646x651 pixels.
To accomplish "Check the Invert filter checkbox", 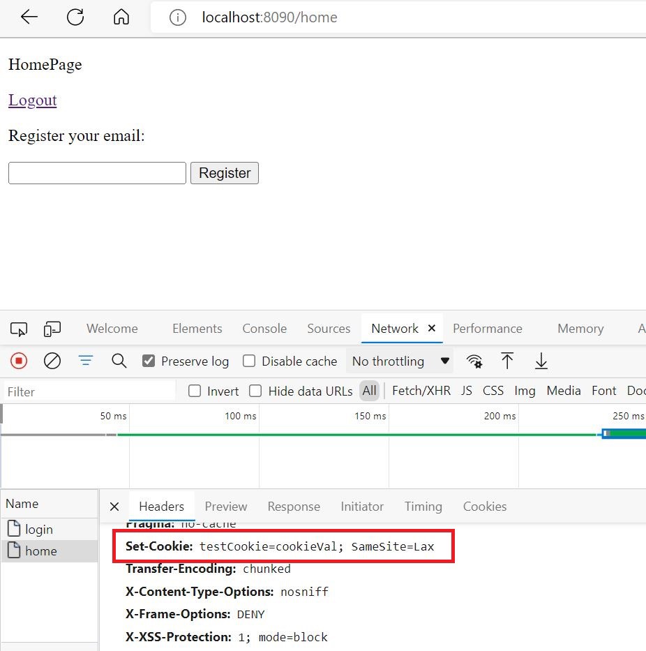I will click(x=195, y=391).
